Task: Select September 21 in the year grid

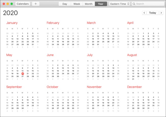Action: pos(13,105)
